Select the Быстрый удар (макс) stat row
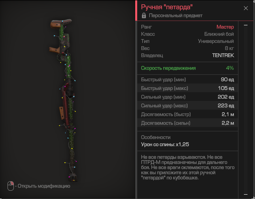Screen dimensions: 255x199 point(187,88)
